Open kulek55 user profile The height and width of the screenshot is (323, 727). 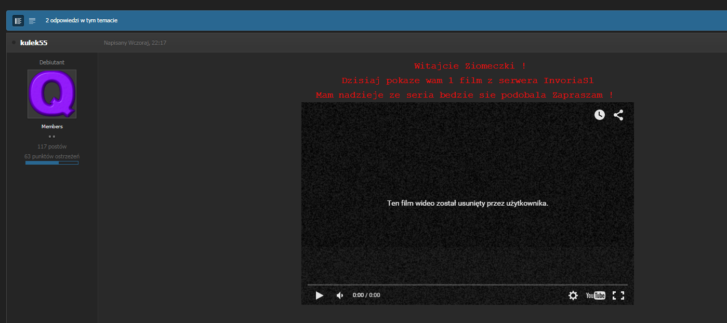click(34, 43)
